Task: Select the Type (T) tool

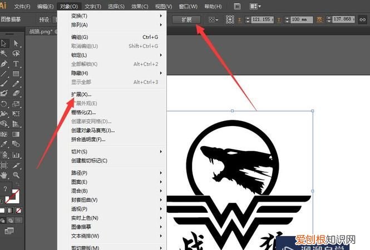Action: point(16,64)
